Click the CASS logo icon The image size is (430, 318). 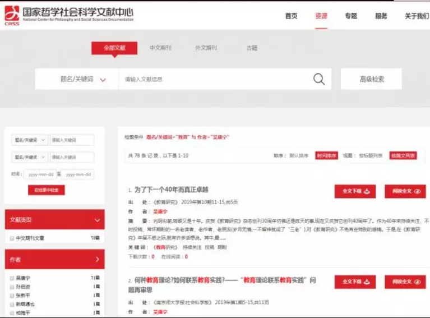[x=12, y=15]
